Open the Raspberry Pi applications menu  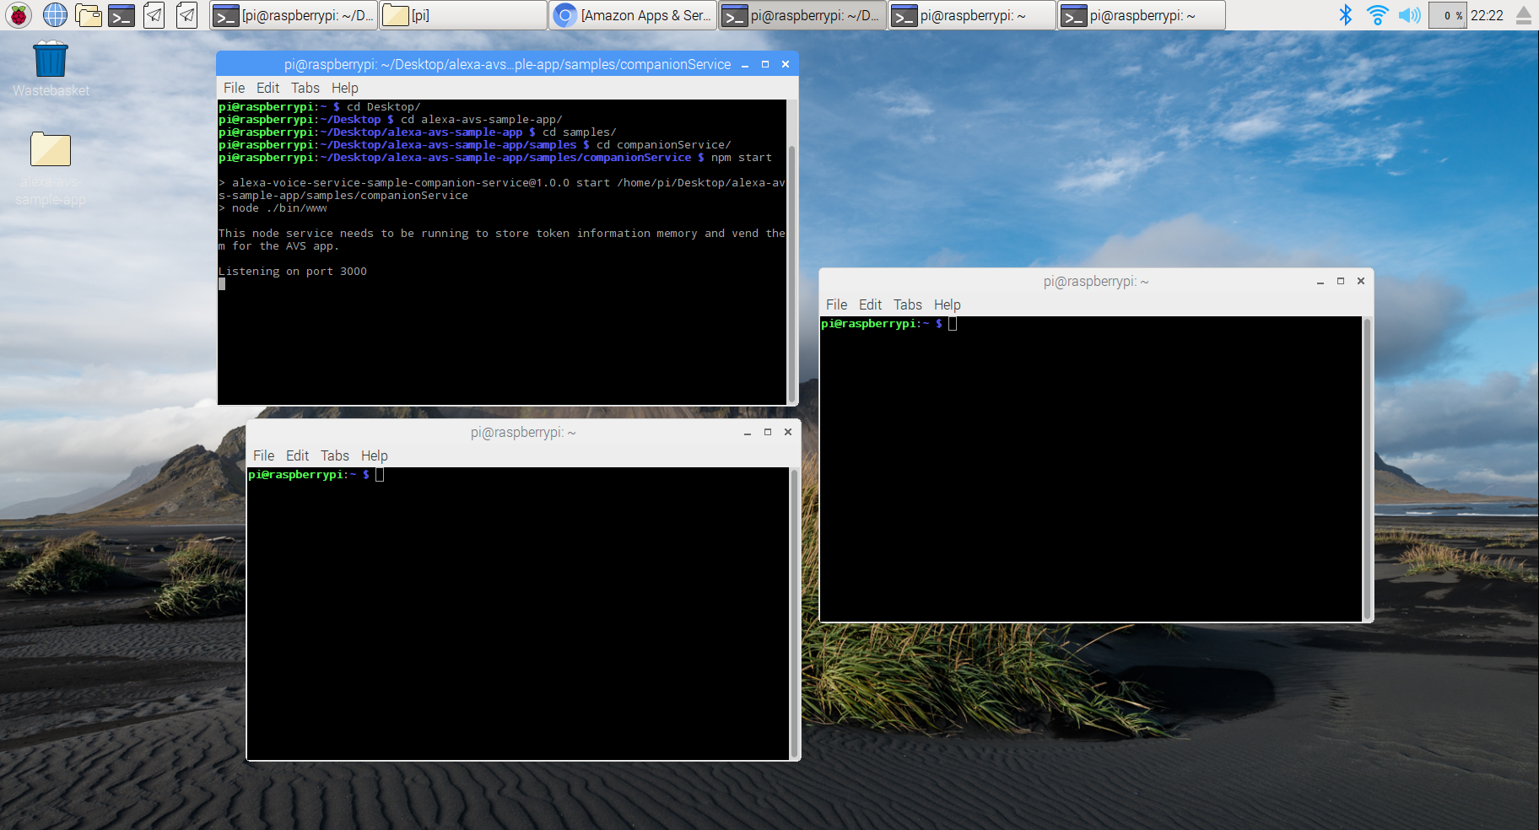pyautogui.click(x=17, y=14)
